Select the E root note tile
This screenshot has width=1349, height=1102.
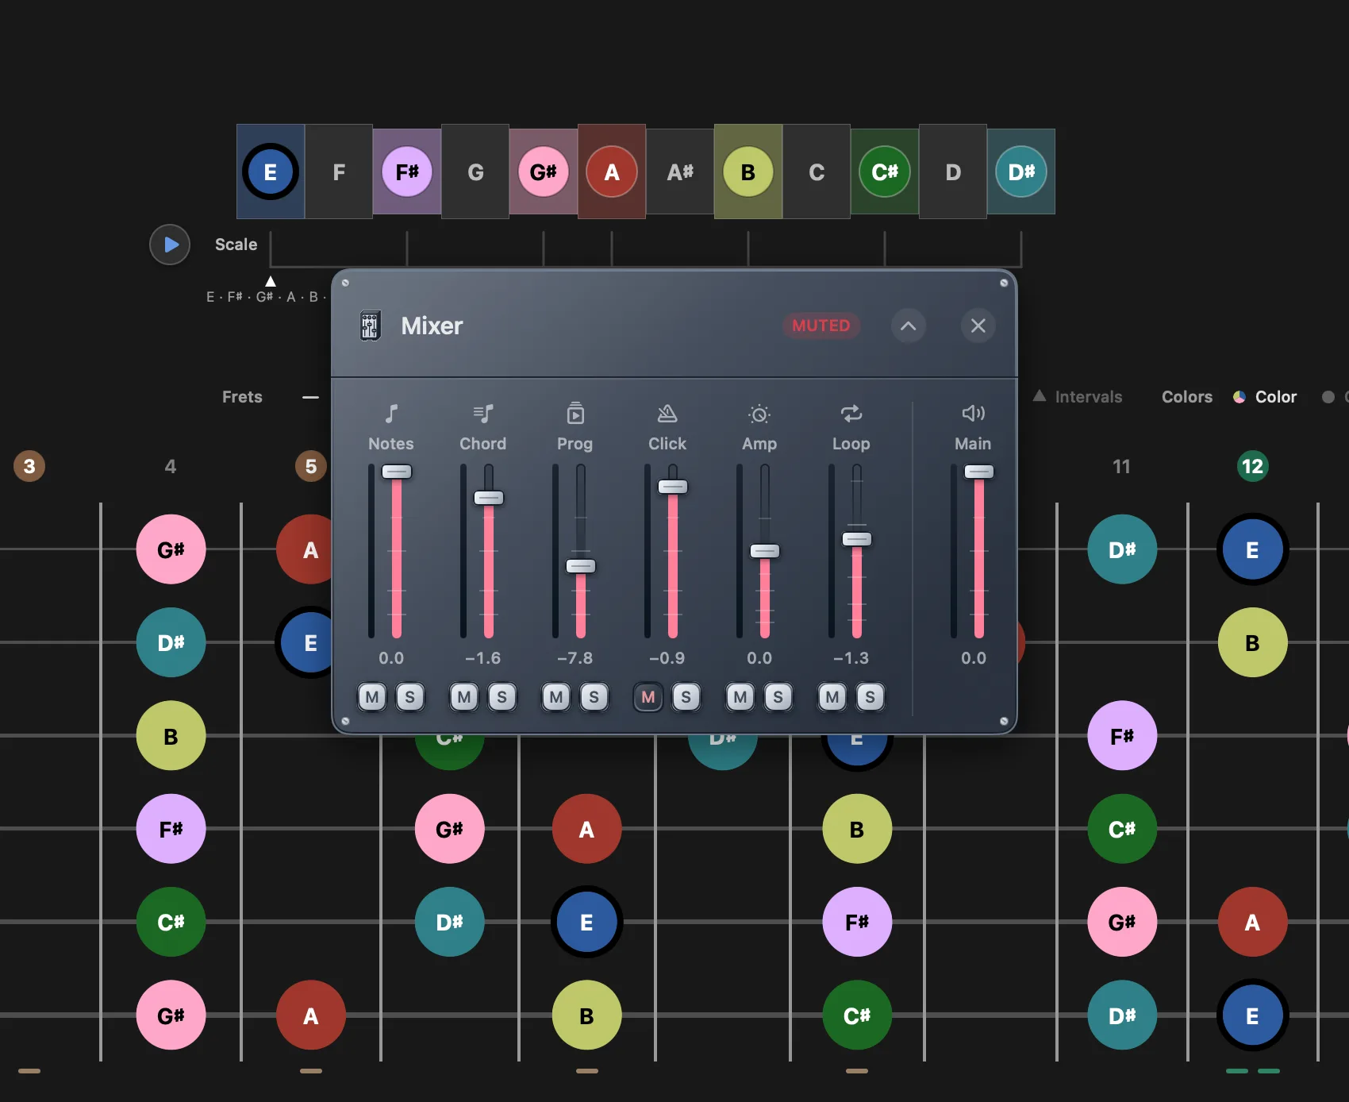(271, 171)
